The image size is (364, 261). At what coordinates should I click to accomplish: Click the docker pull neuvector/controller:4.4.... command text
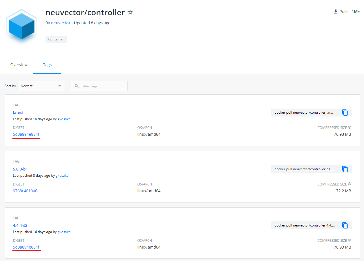tap(305, 225)
